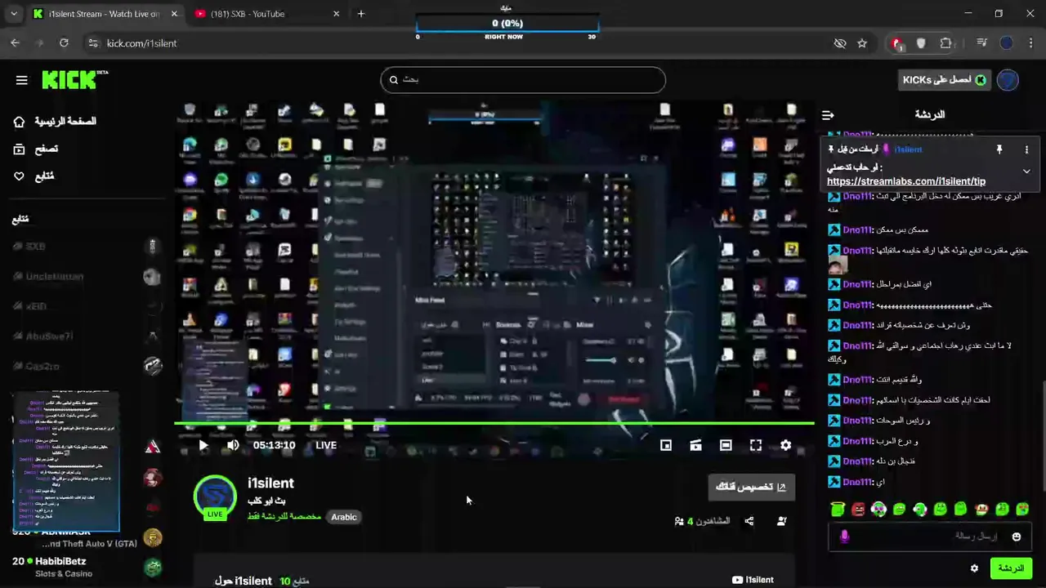This screenshot has width=1046, height=588.
Task: Open the emoji picker smiley icon
Action: [x=1017, y=537]
